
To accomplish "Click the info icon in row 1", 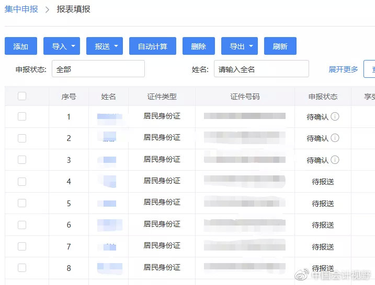I will (x=335, y=116).
